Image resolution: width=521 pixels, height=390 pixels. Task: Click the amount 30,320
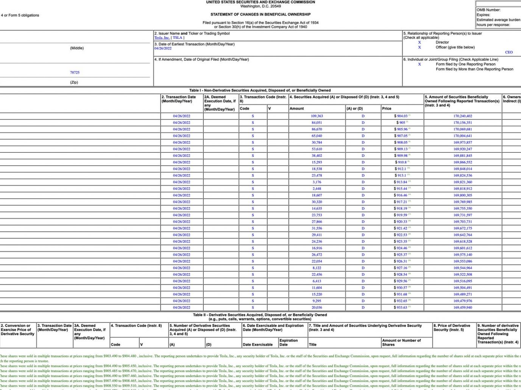point(317,202)
